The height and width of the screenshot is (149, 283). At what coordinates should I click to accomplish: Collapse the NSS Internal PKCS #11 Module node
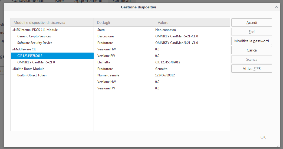(13, 30)
